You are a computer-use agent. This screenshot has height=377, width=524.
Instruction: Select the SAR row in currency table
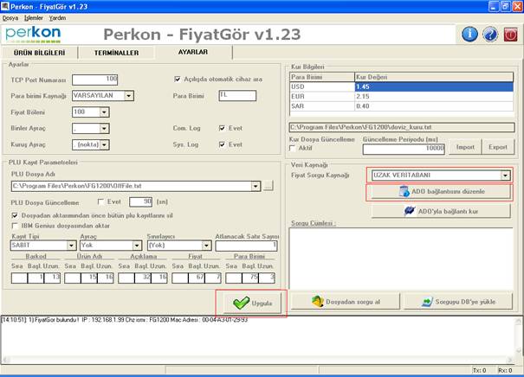(401, 106)
